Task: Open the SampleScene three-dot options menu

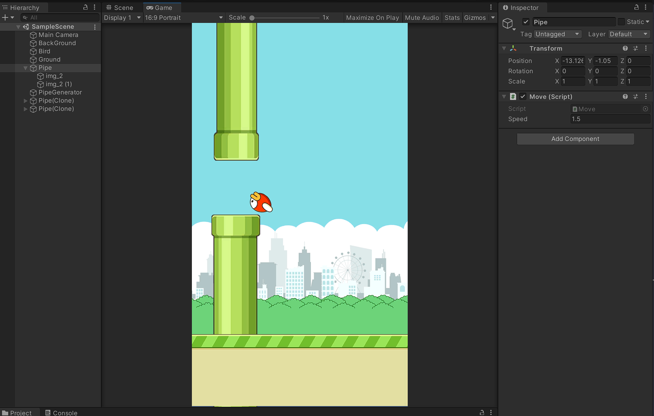Action: pyautogui.click(x=95, y=27)
